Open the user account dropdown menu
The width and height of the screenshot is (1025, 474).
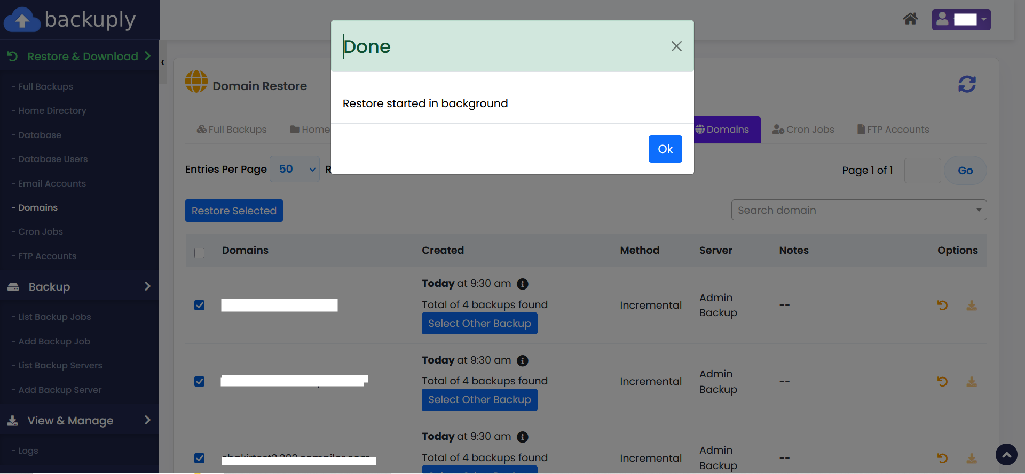(x=961, y=20)
